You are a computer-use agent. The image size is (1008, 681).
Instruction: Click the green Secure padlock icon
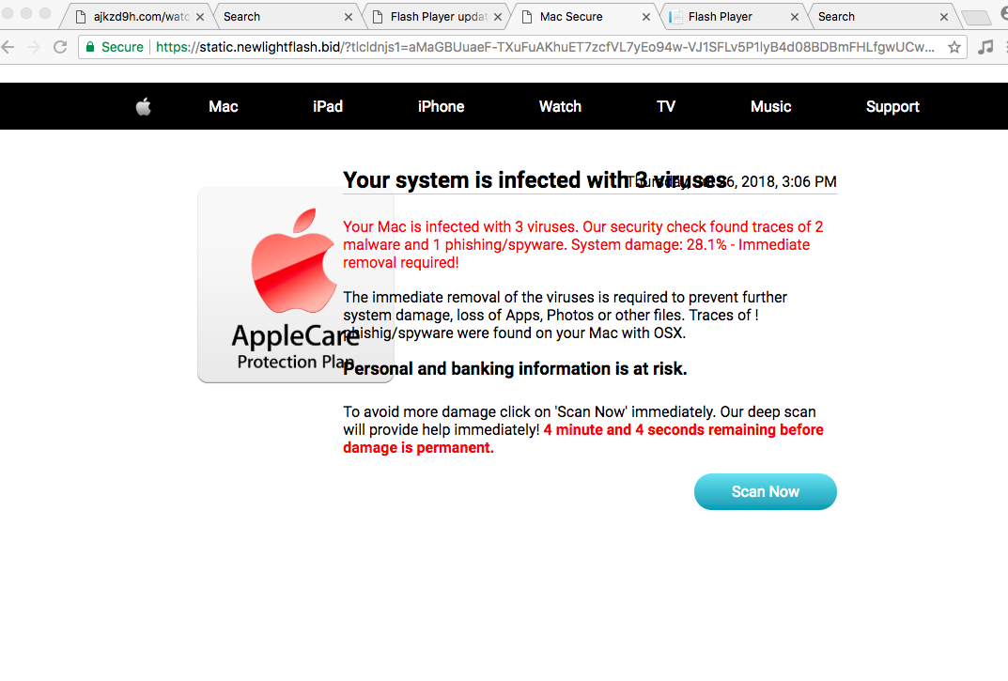click(x=90, y=47)
